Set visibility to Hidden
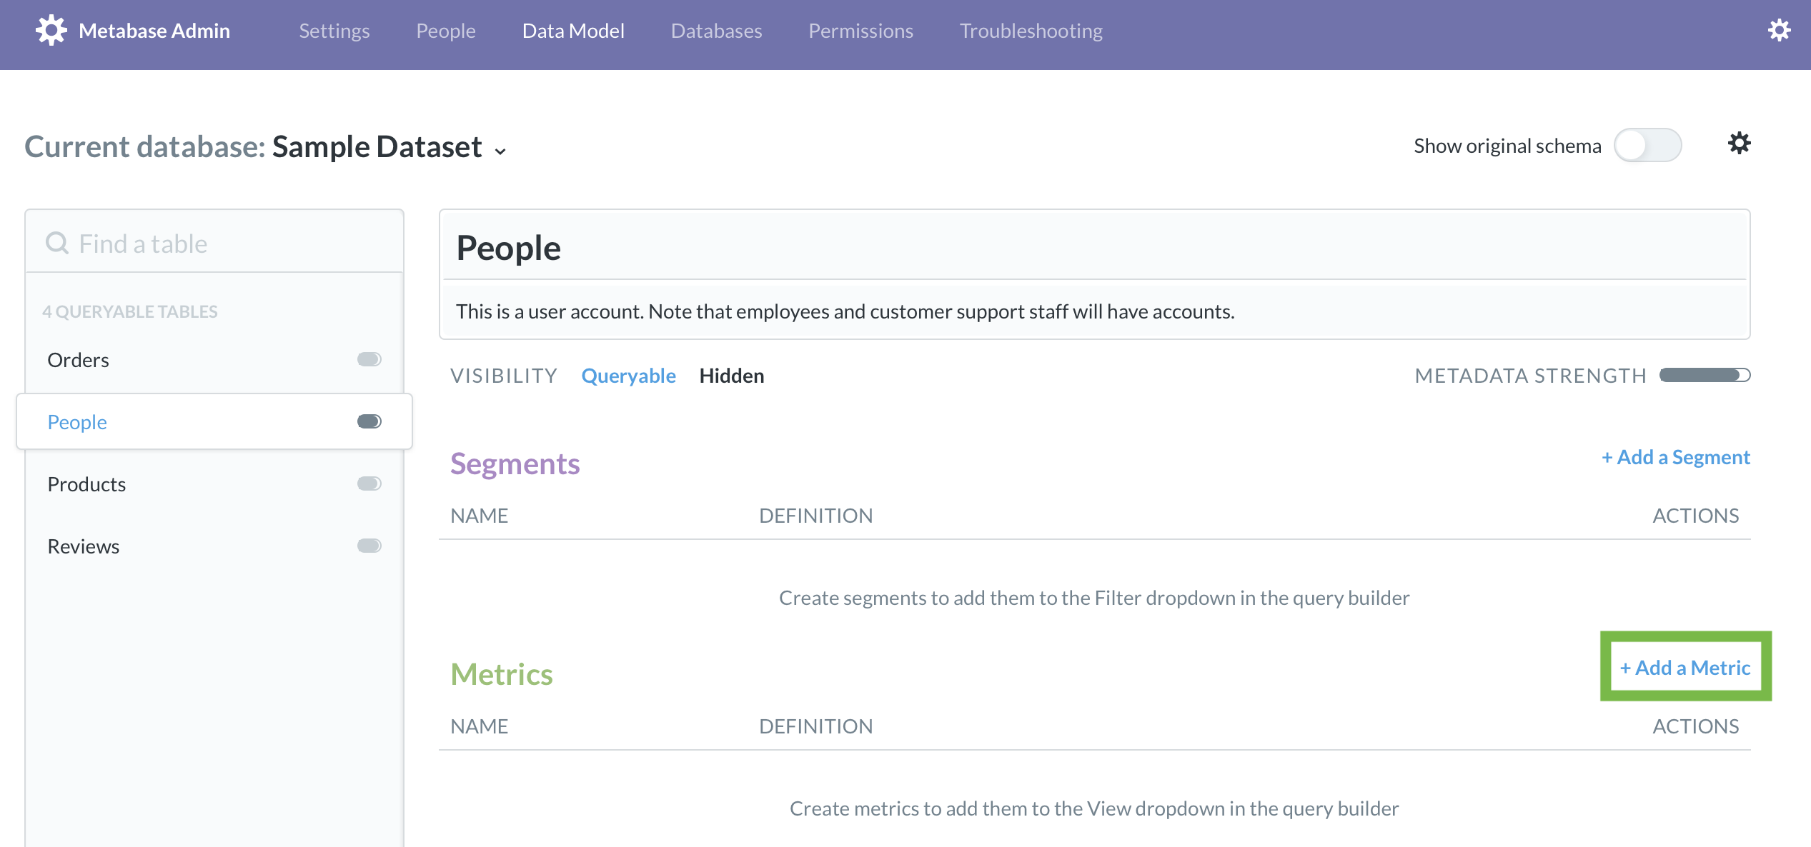The image size is (1811, 847). click(732, 376)
